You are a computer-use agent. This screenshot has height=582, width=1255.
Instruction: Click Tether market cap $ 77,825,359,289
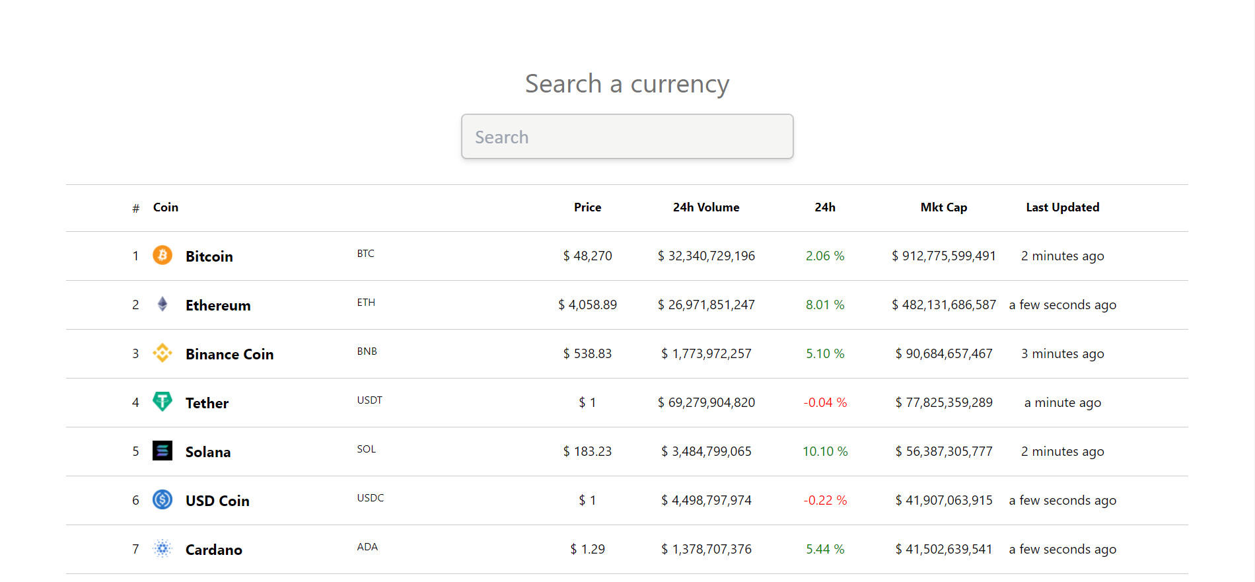pos(944,402)
